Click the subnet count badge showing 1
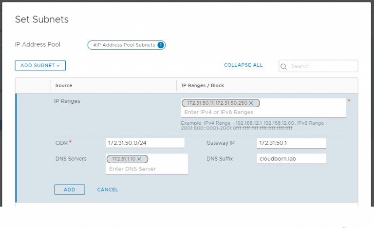 [x=161, y=45]
